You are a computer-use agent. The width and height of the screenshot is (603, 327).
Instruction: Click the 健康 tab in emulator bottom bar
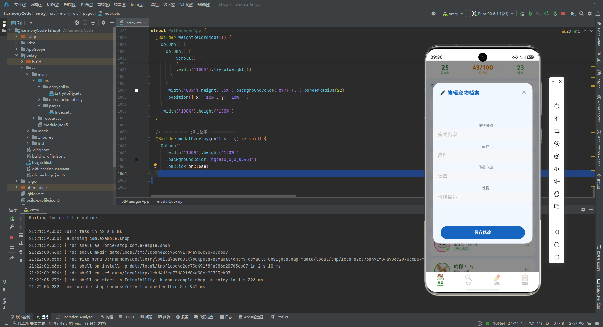(497, 279)
